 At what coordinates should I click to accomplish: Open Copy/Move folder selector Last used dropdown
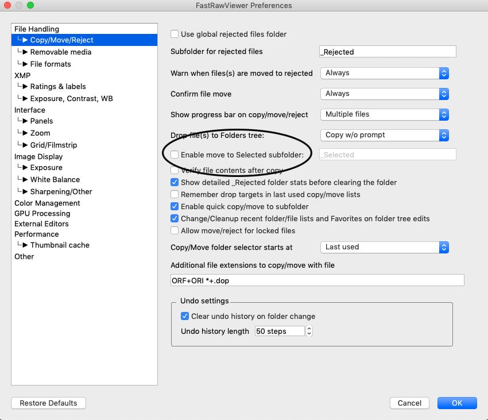pos(385,247)
